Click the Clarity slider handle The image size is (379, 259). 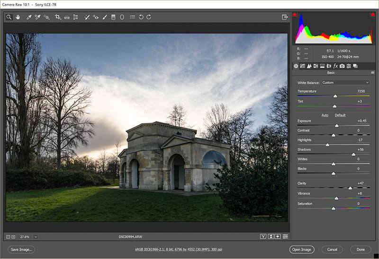point(350,188)
